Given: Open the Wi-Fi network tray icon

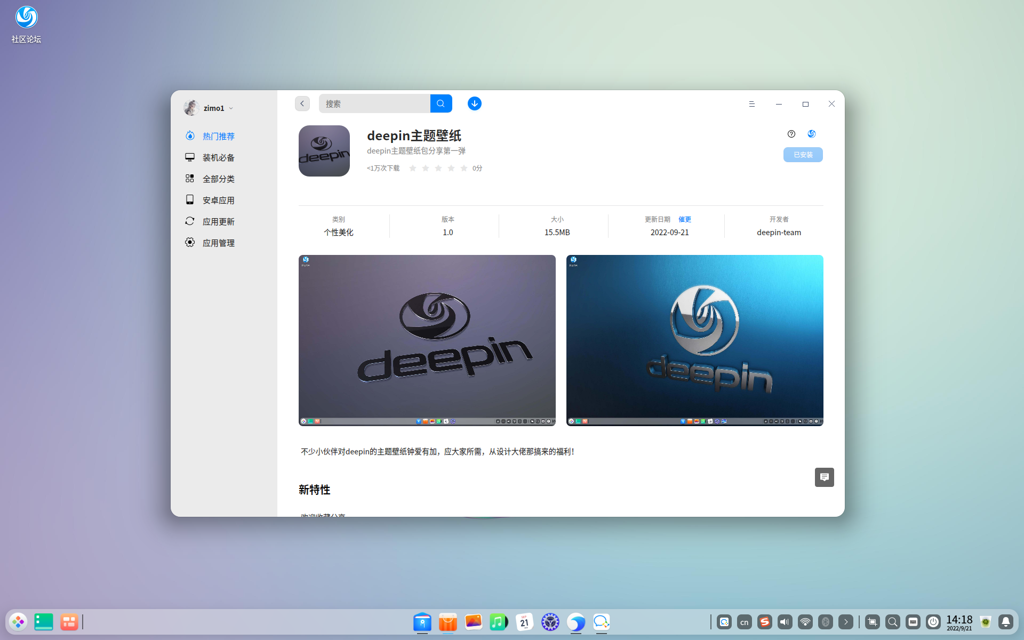Looking at the screenshot, I should pos(805,622).
